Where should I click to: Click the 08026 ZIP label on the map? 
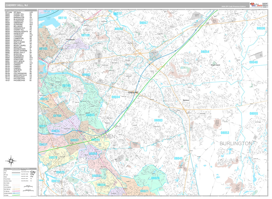(155, 178)
